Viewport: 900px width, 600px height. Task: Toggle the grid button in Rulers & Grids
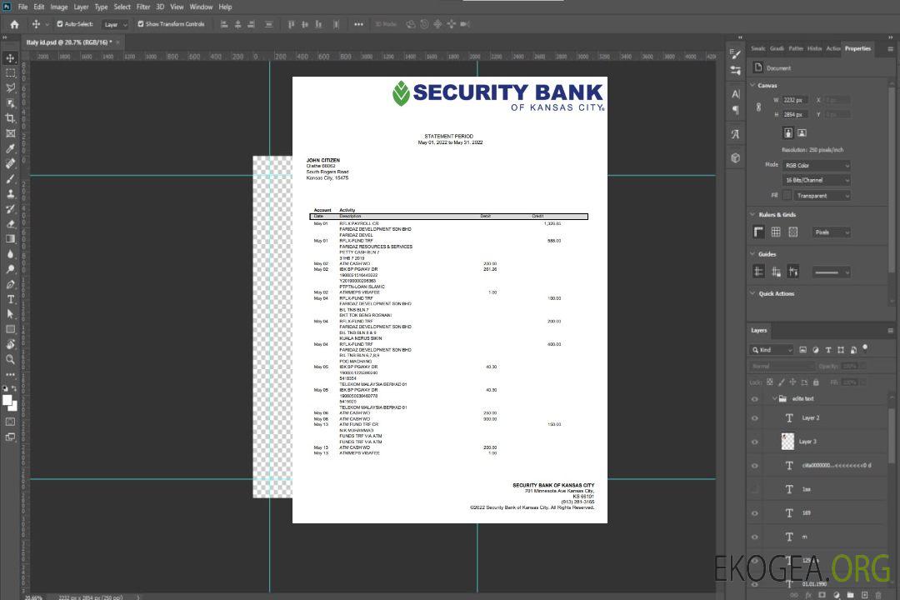[x=776, y=232]
